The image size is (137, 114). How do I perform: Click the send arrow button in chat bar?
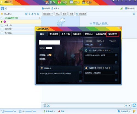126,106
